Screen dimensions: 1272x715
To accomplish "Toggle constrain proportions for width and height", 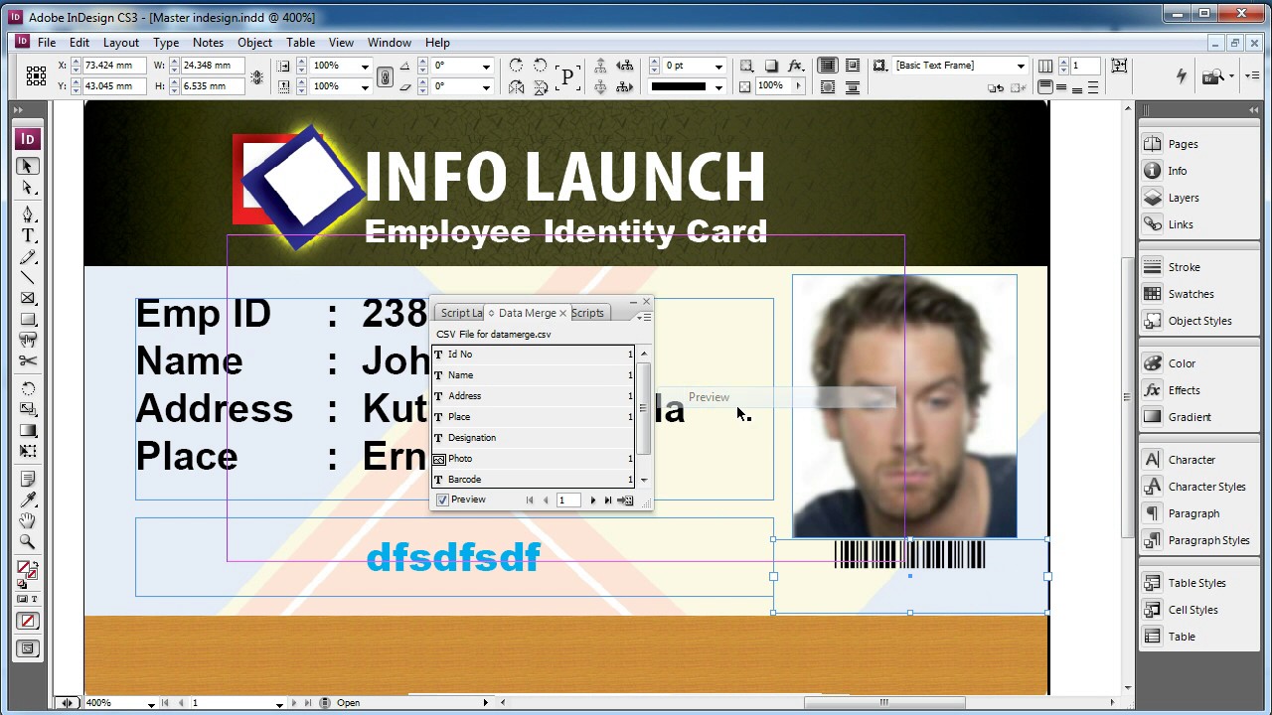I will coord(257,75).
